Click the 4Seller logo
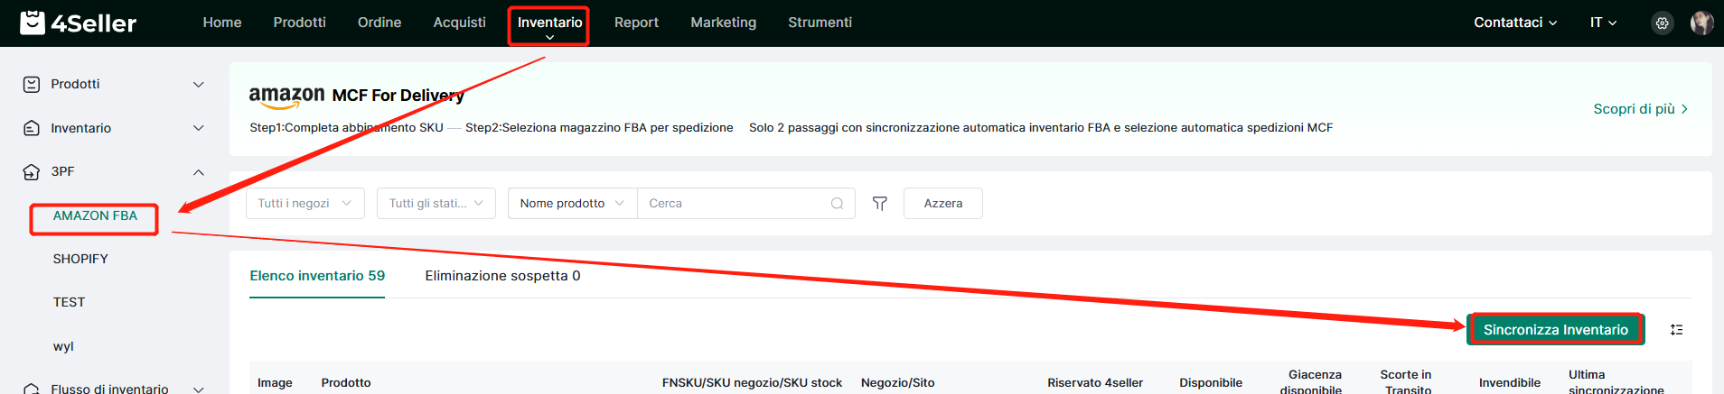Image resolution: width=1724 pixels, height=394 pixels. point(79,23)
